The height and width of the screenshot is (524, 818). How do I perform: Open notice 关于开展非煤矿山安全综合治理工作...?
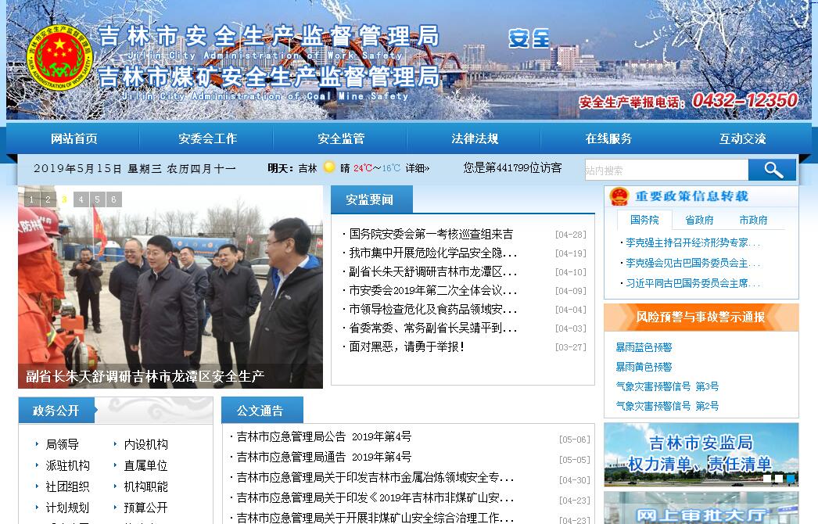(375, 518)
